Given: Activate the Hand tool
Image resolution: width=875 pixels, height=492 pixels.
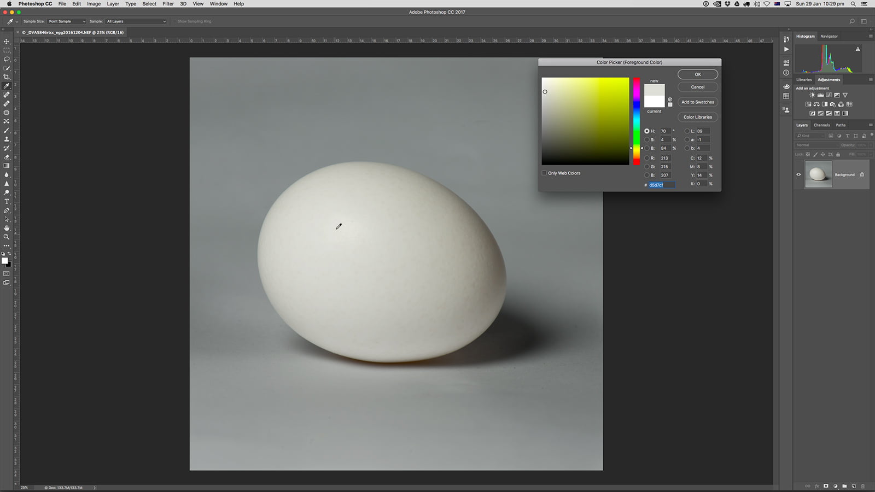Looking at the screenshot, I should (x=7, y=228).
